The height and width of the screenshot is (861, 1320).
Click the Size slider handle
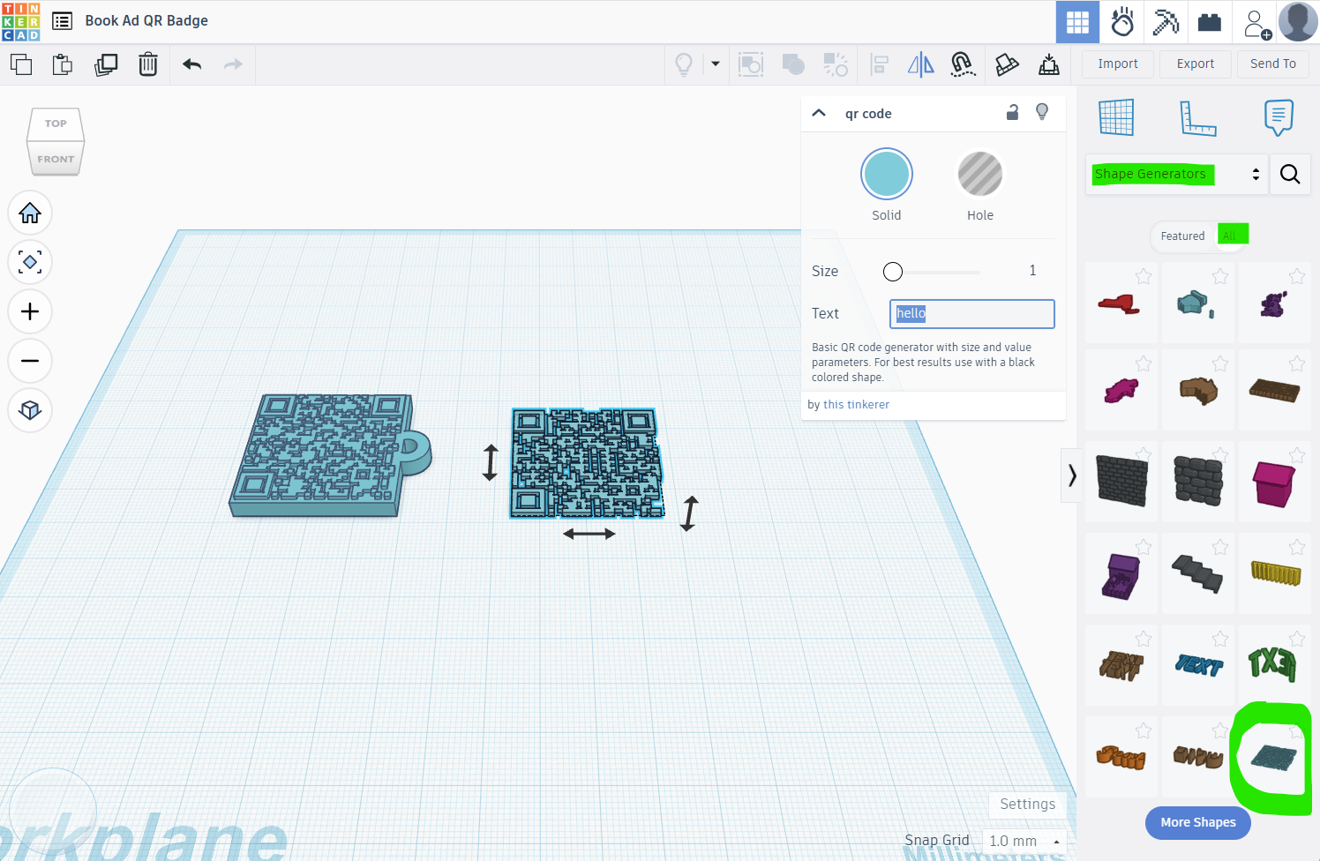[x=893, y=272]
